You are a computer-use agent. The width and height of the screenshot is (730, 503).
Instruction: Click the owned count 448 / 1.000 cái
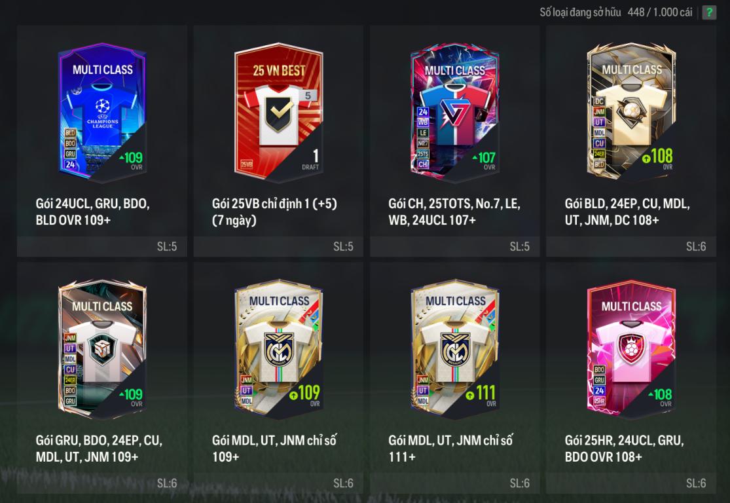(660, 12)
